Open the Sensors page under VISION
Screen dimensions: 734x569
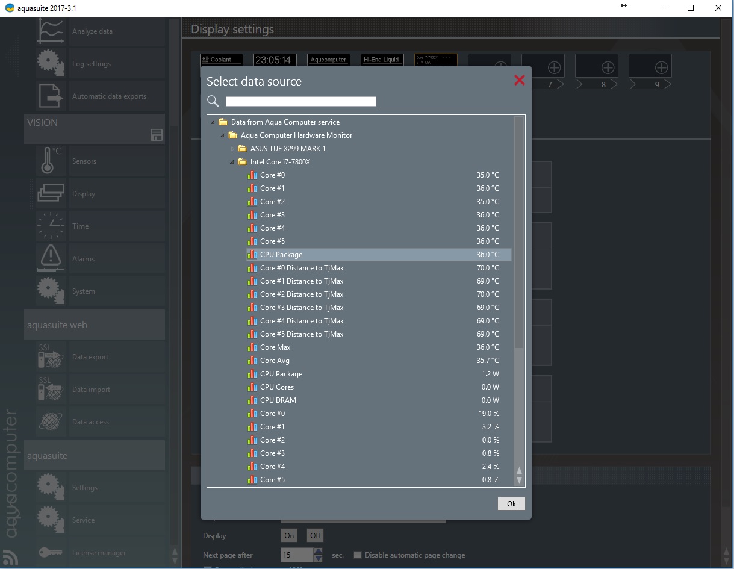click(84, 161)
